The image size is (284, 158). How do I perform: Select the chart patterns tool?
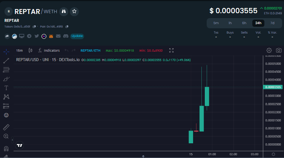[x=6, y=97]
